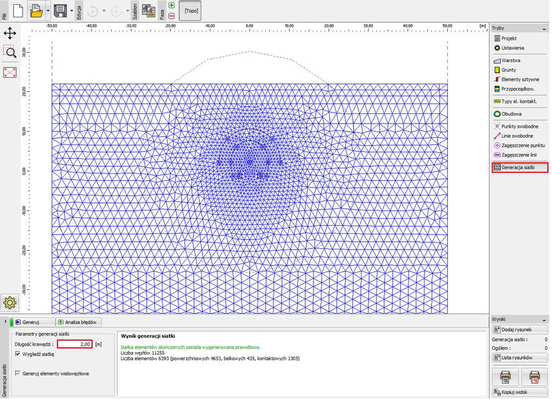Click the bottom panel collapse handle
The height and width of the screenshot is (399, 552).
tap(5, 322)
